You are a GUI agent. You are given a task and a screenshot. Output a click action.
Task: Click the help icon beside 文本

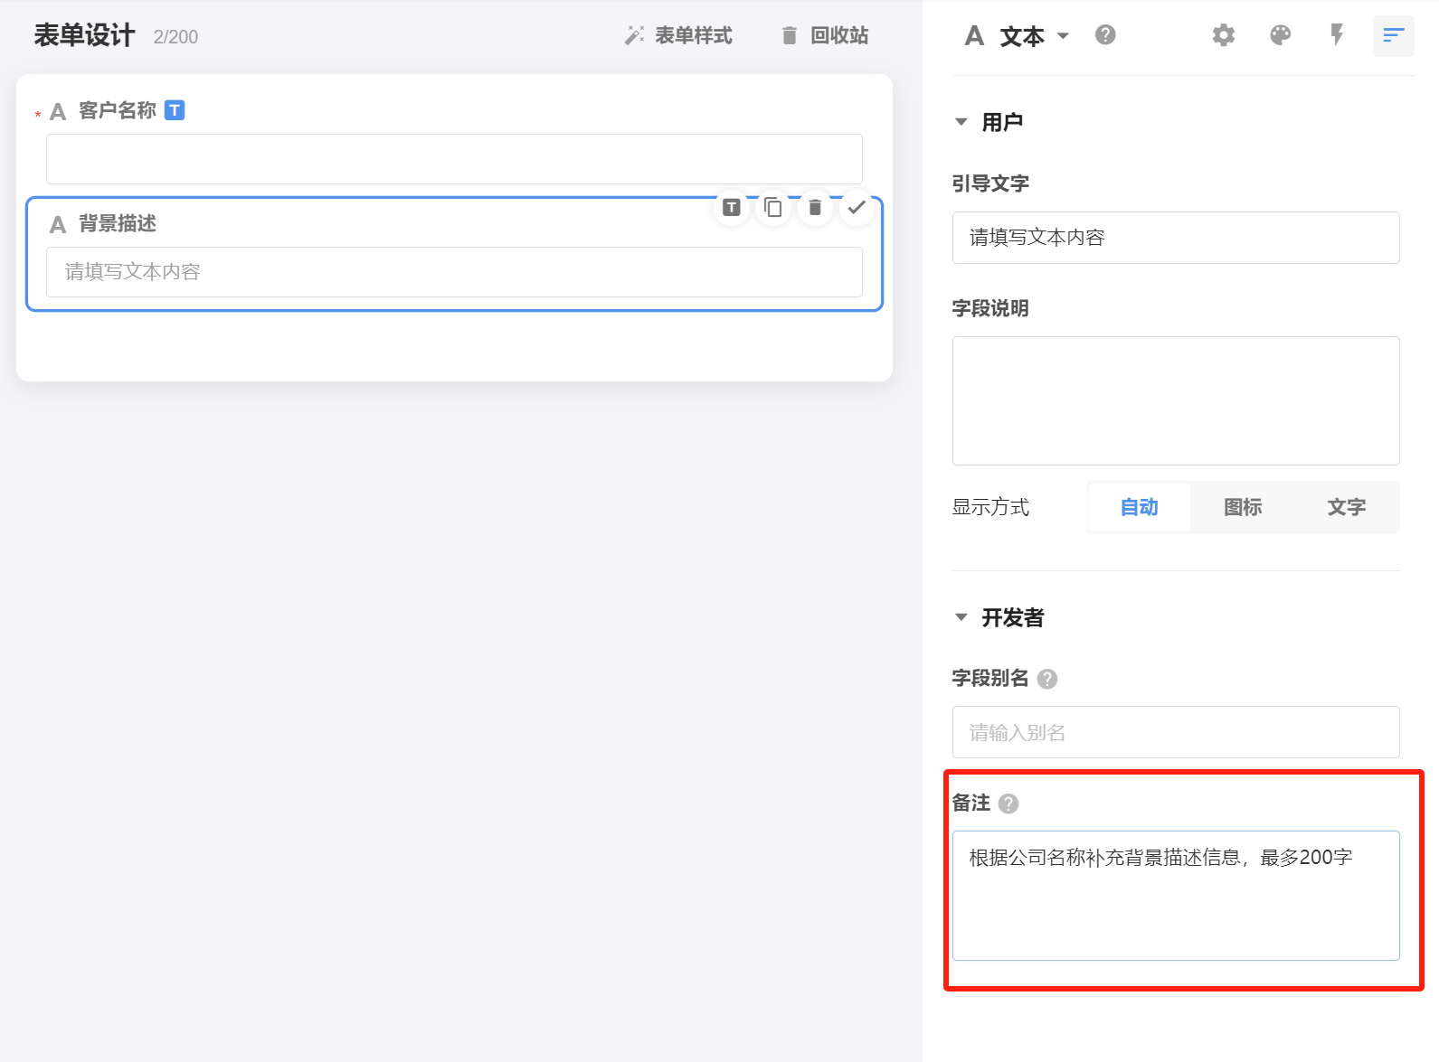(x=1104, y=35)
